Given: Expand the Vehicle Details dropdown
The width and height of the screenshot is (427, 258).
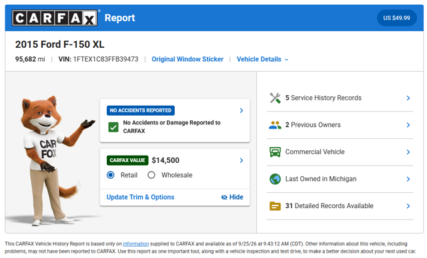Looking at the screenshot, I should point(262,59).
